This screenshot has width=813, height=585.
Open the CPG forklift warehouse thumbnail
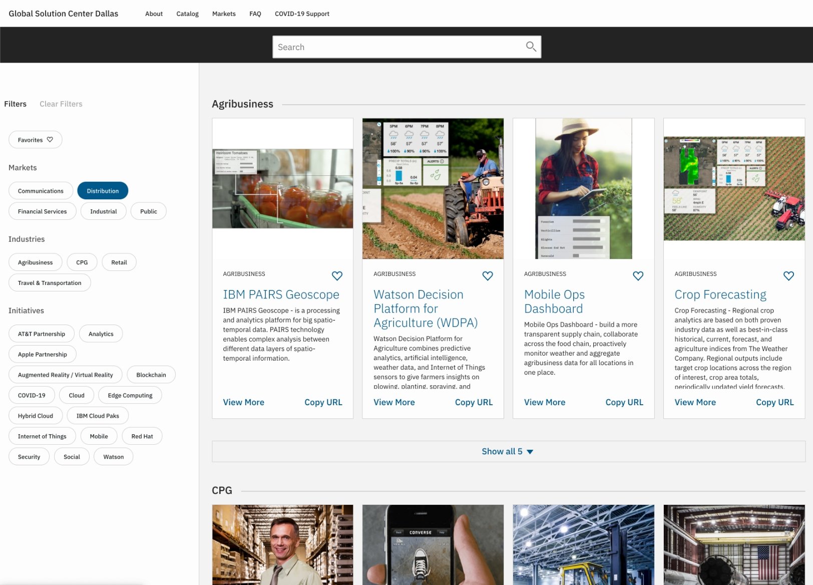point(584,545)
